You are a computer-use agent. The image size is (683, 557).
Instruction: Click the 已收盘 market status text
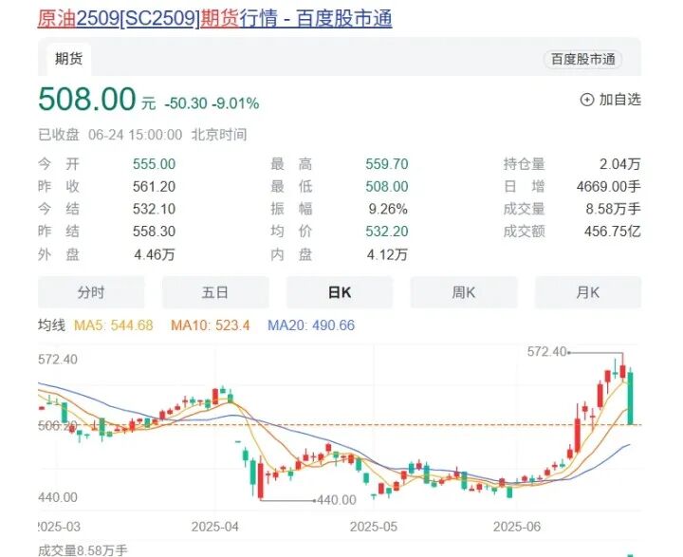59,135
